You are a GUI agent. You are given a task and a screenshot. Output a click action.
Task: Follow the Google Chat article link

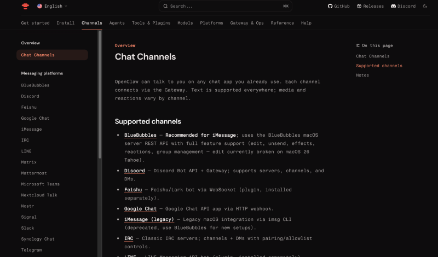[140, 209]
